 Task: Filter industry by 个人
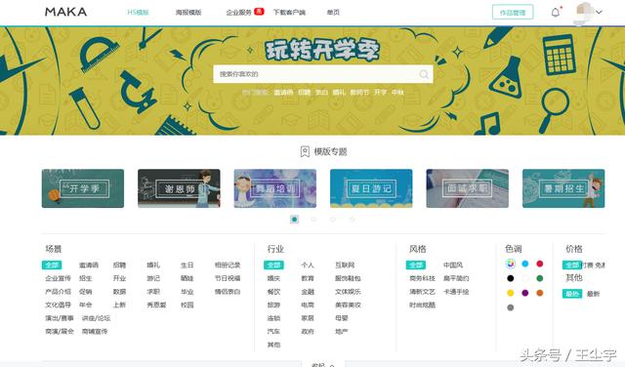pyautogui.click(x=308, y=265)
